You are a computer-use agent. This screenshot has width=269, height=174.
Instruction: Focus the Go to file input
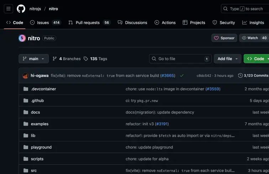pos(180,59)
